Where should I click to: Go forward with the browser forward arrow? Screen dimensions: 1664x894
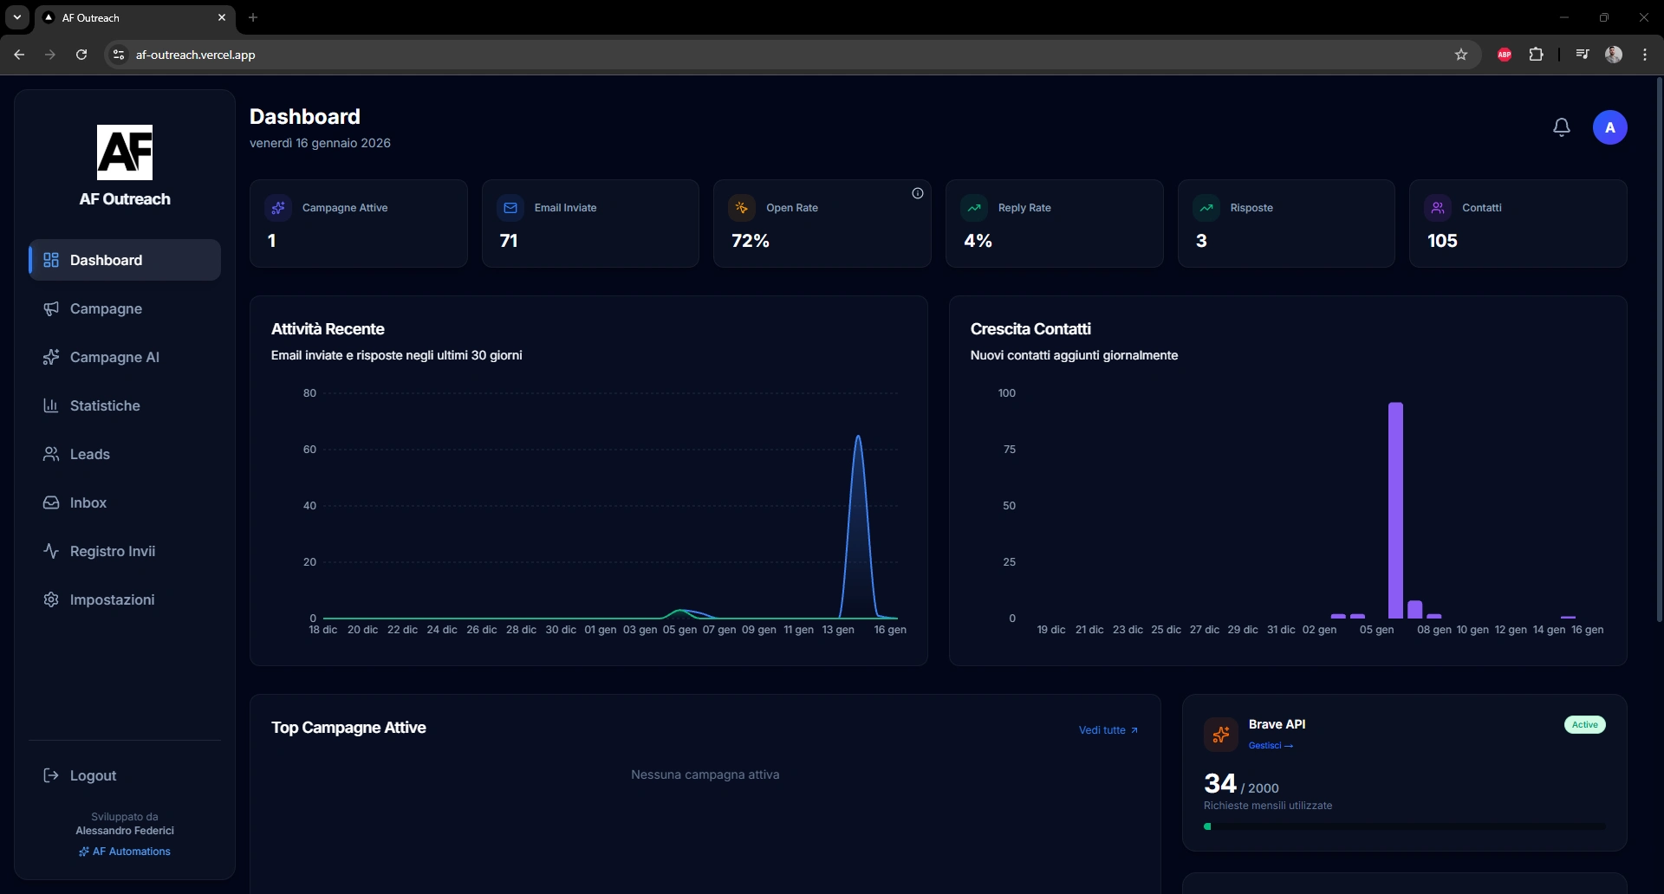click(x=50, y=55)
